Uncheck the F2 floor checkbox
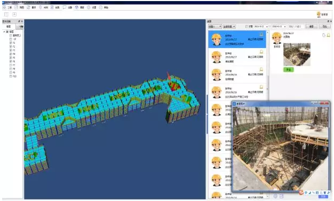Viewport: 334px width, 201px height. (11, 47)
